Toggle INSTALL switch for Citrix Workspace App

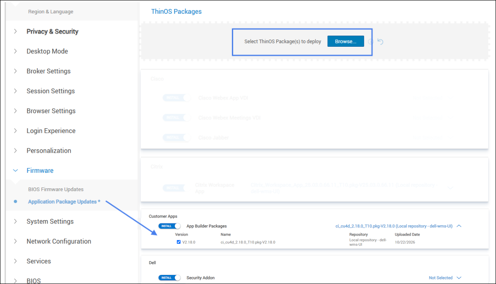[174, 188]
